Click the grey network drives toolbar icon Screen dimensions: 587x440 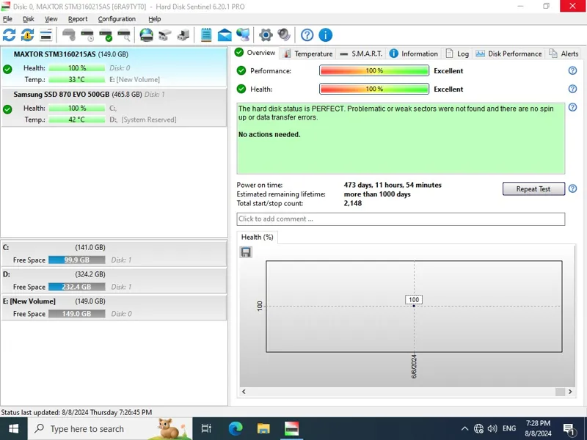pyautogui.click(x=164, y=35)
